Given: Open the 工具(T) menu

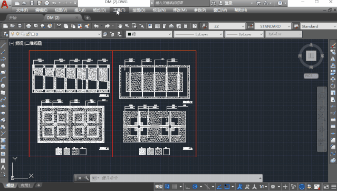Looking at the screenshot, I should tap(119, 10).
